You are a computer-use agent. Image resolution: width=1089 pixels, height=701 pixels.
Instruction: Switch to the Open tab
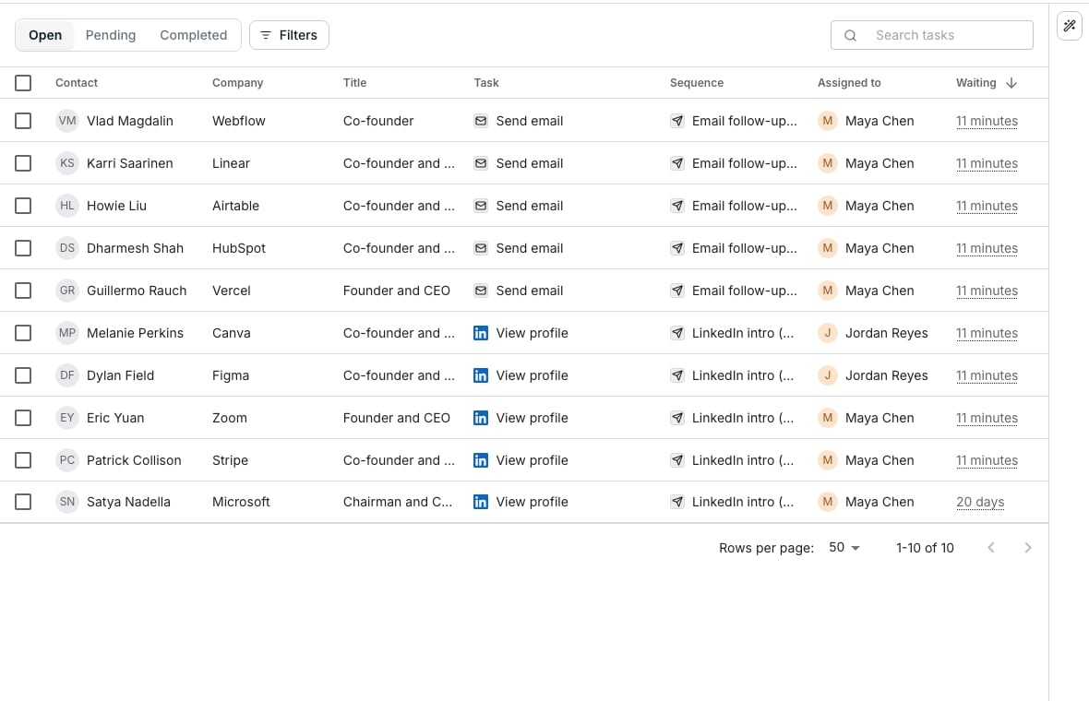click(x=45, y=35)
